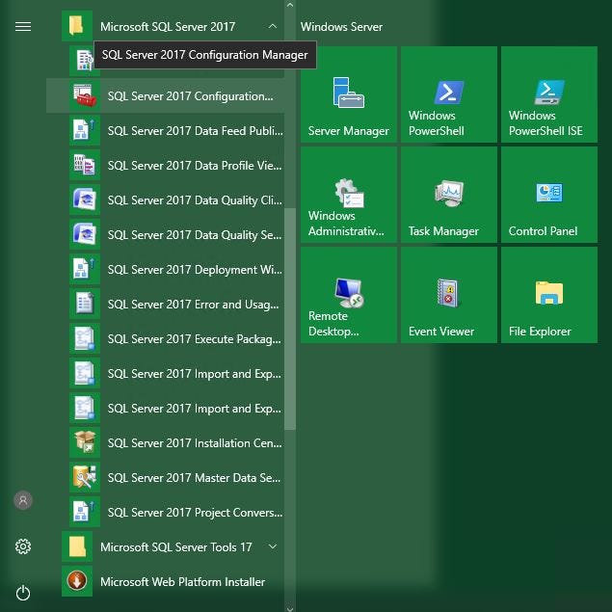Open the Remote Desktop Connection tile
The image size is (612, 612).
pos(349,295)
